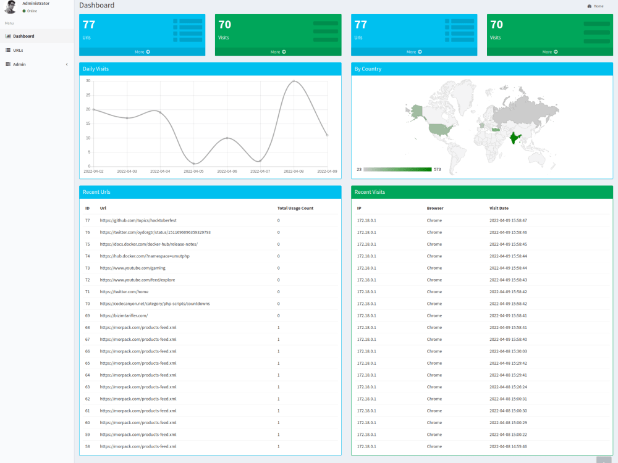The height and width of the screenshot is (463, 618).
Task: Click the hub.docker.com namespace URL
Action: (x=145, y=256)
